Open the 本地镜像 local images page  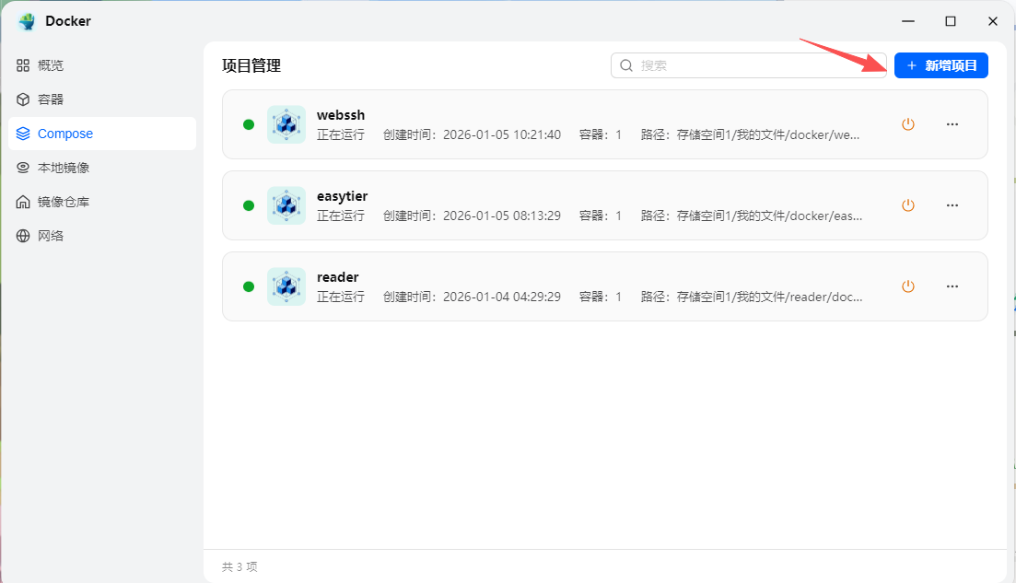click(x=102, y=168)
